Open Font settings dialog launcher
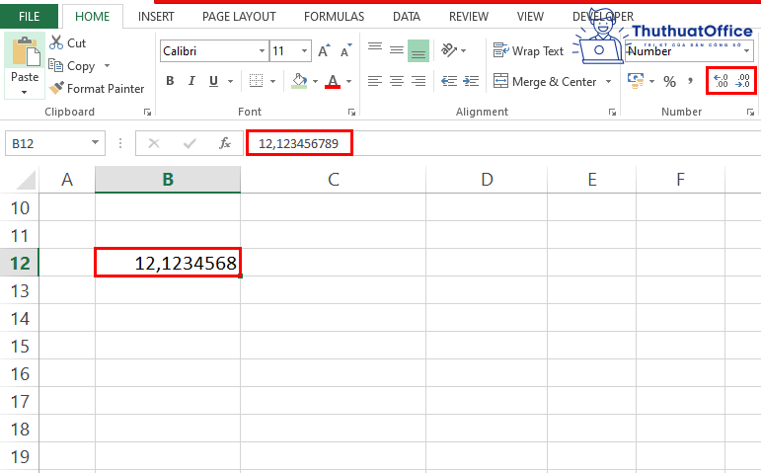761x473 pixels. pos(351,113)
